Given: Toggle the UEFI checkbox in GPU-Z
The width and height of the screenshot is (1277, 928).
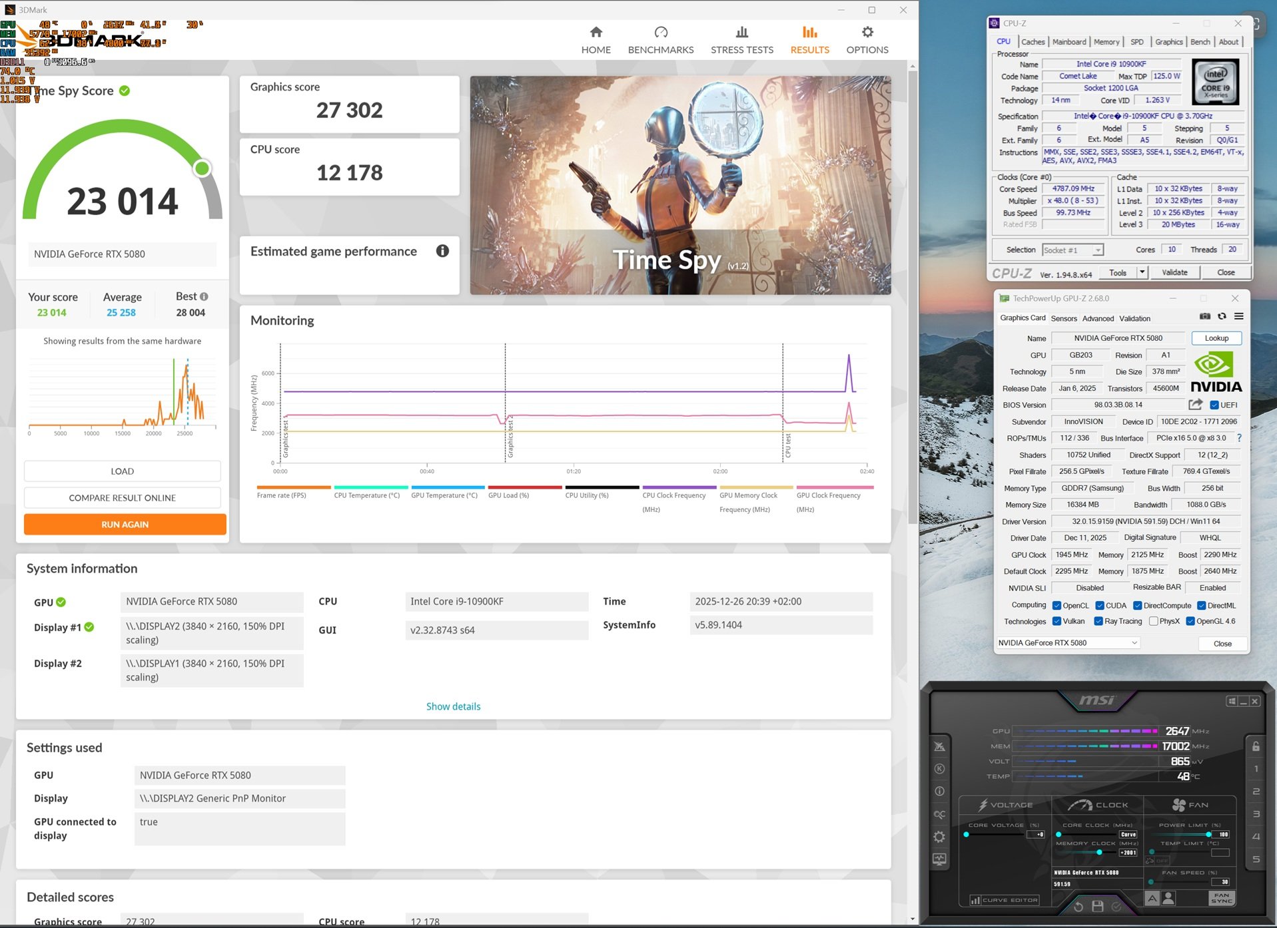Looking at the screenshot, I should click(1214, 405).
